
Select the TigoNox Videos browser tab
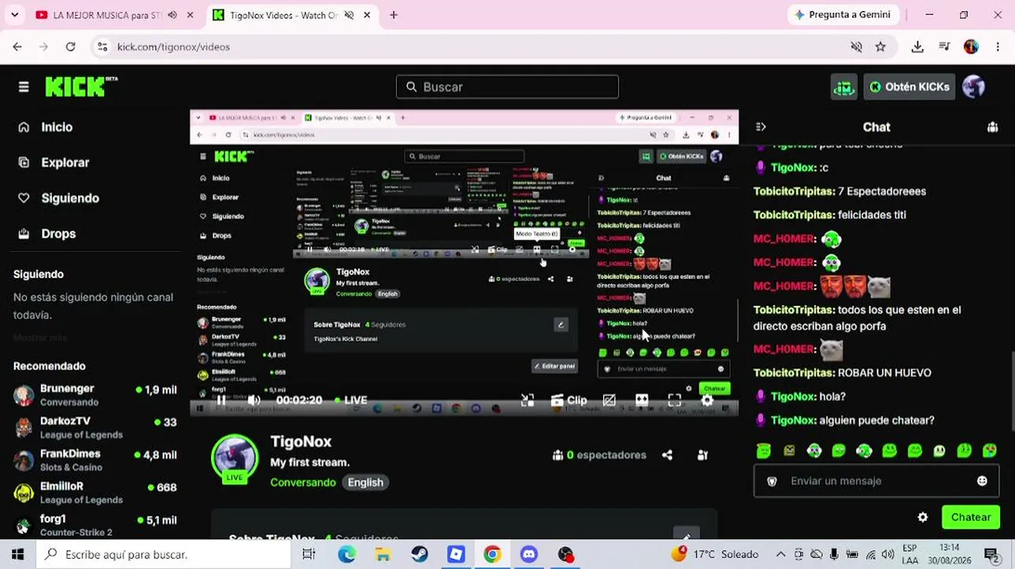[293, 15]
